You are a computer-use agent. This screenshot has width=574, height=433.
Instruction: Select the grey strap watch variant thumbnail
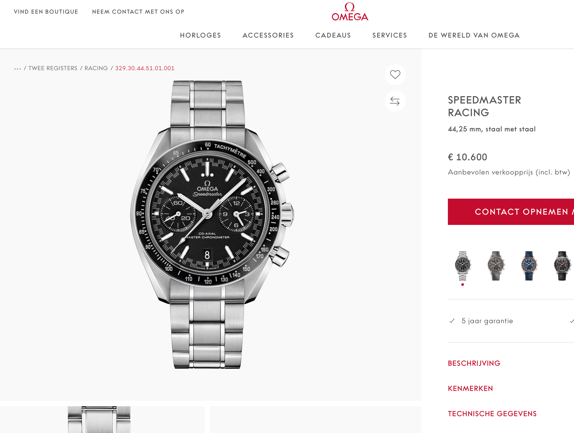point(496,266)
